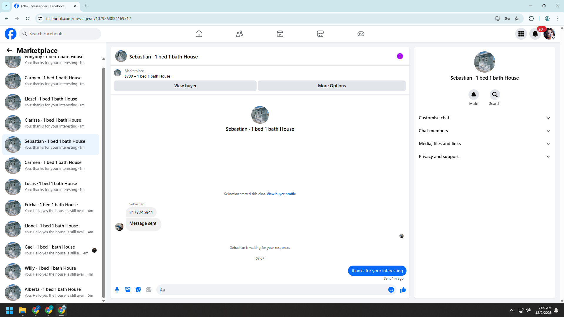
Task: Open File Explorer from taskbar
Action: pyautogui.click(x=23, y=310)
